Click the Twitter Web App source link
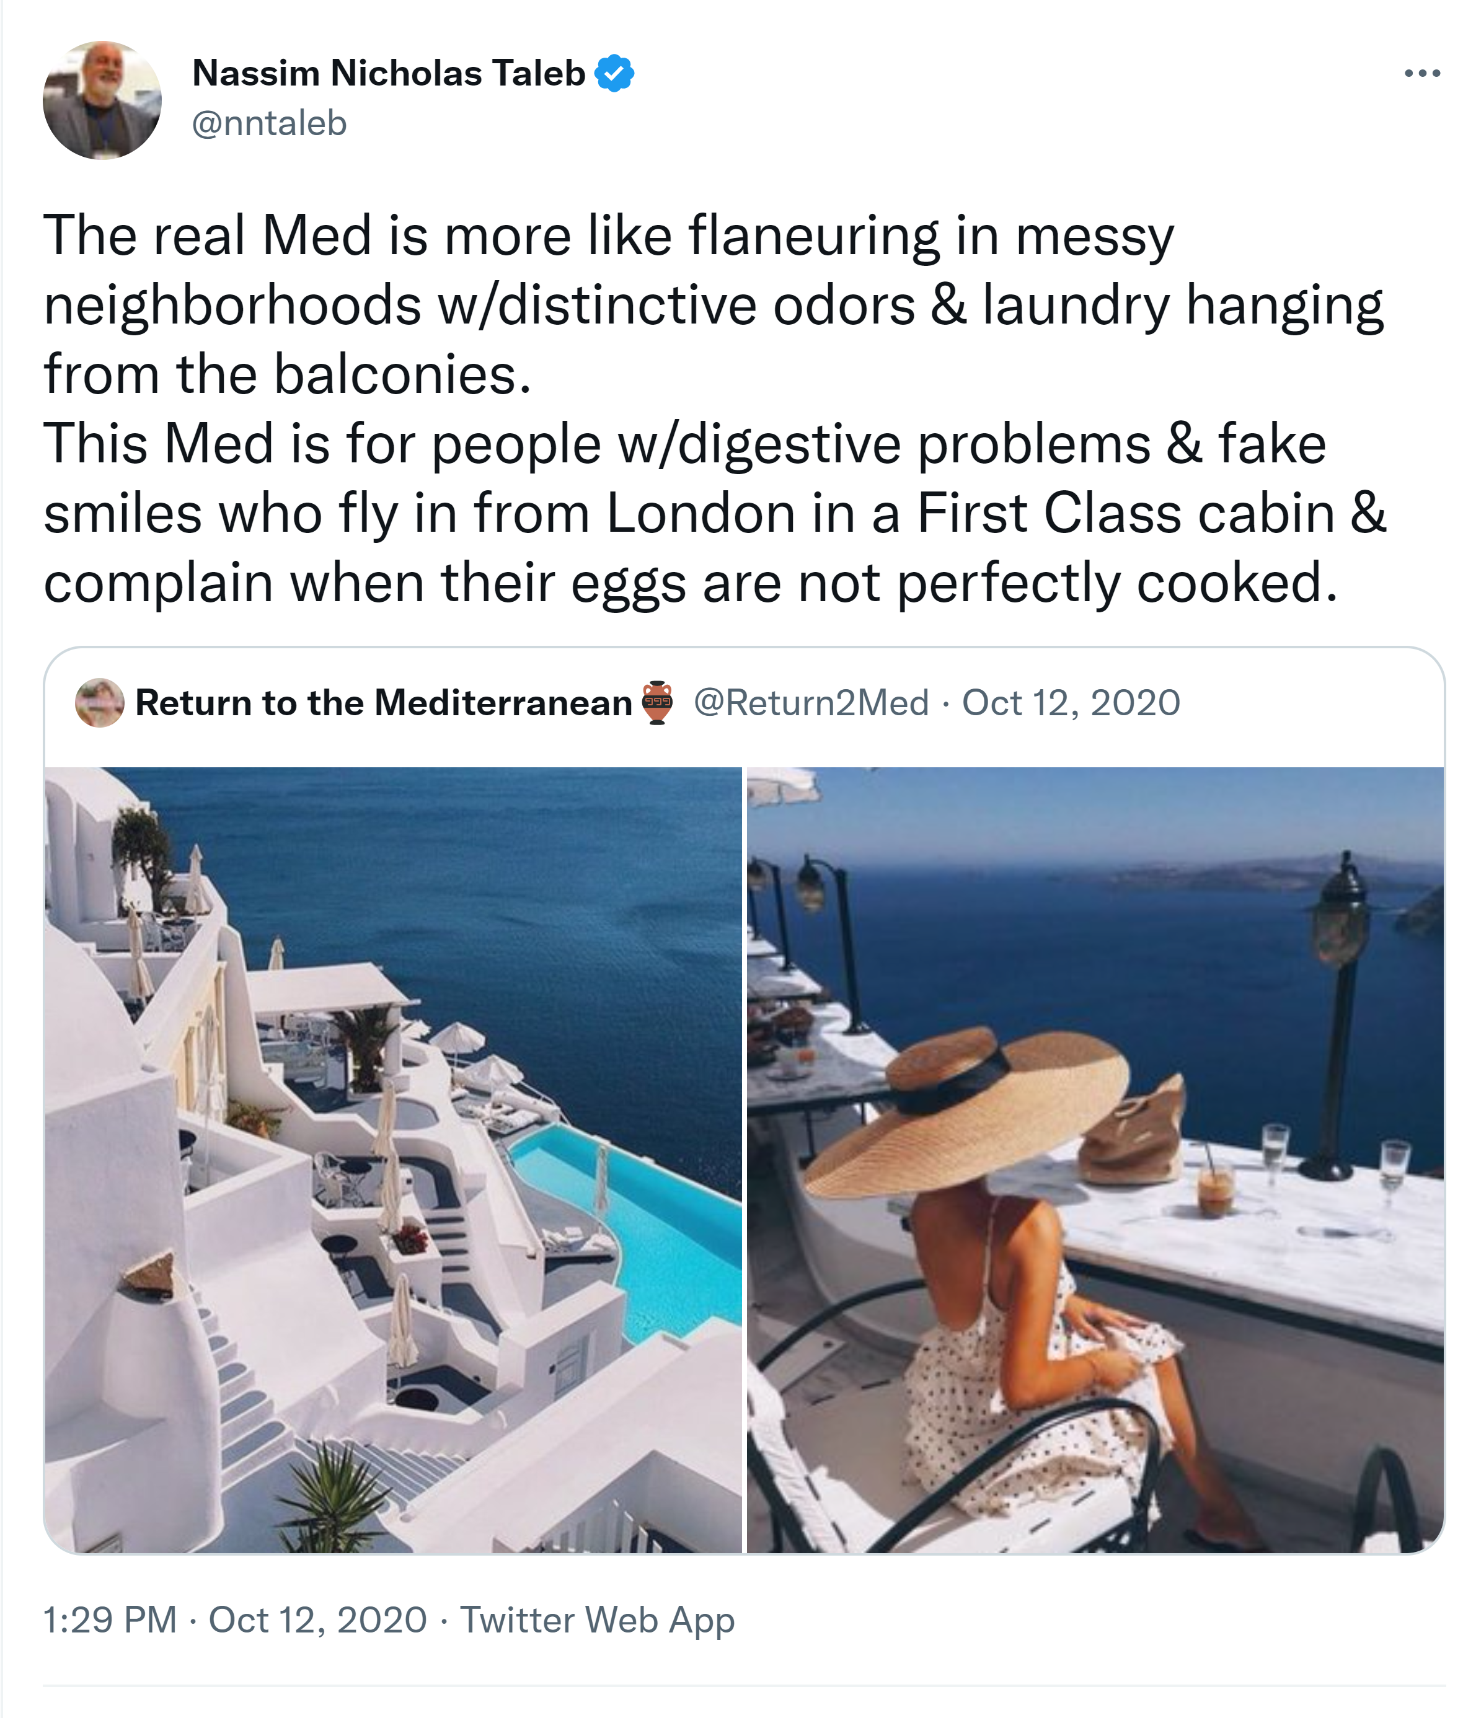Image resolution: width=1463 pixels, height=1718 pixels. [x=597, y=1620]
